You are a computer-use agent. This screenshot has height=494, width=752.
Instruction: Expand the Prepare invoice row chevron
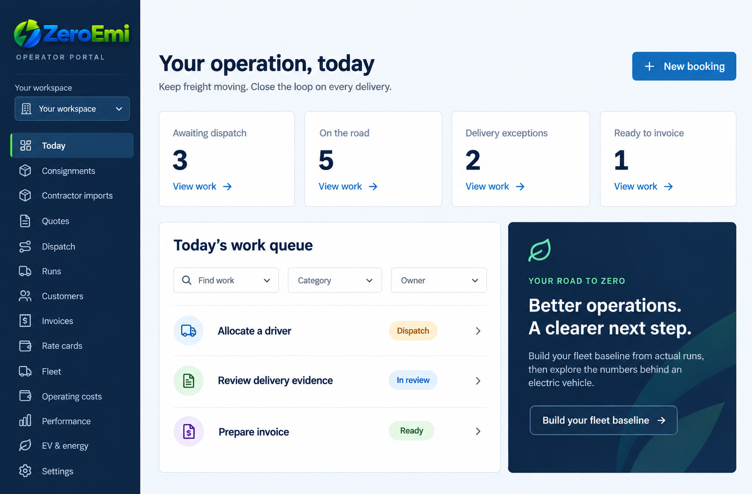[478, 431]
